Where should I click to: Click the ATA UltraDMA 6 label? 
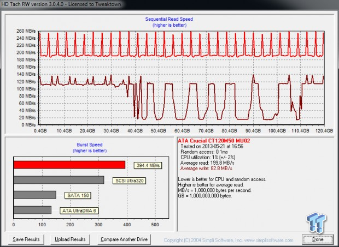click(79, 210)
